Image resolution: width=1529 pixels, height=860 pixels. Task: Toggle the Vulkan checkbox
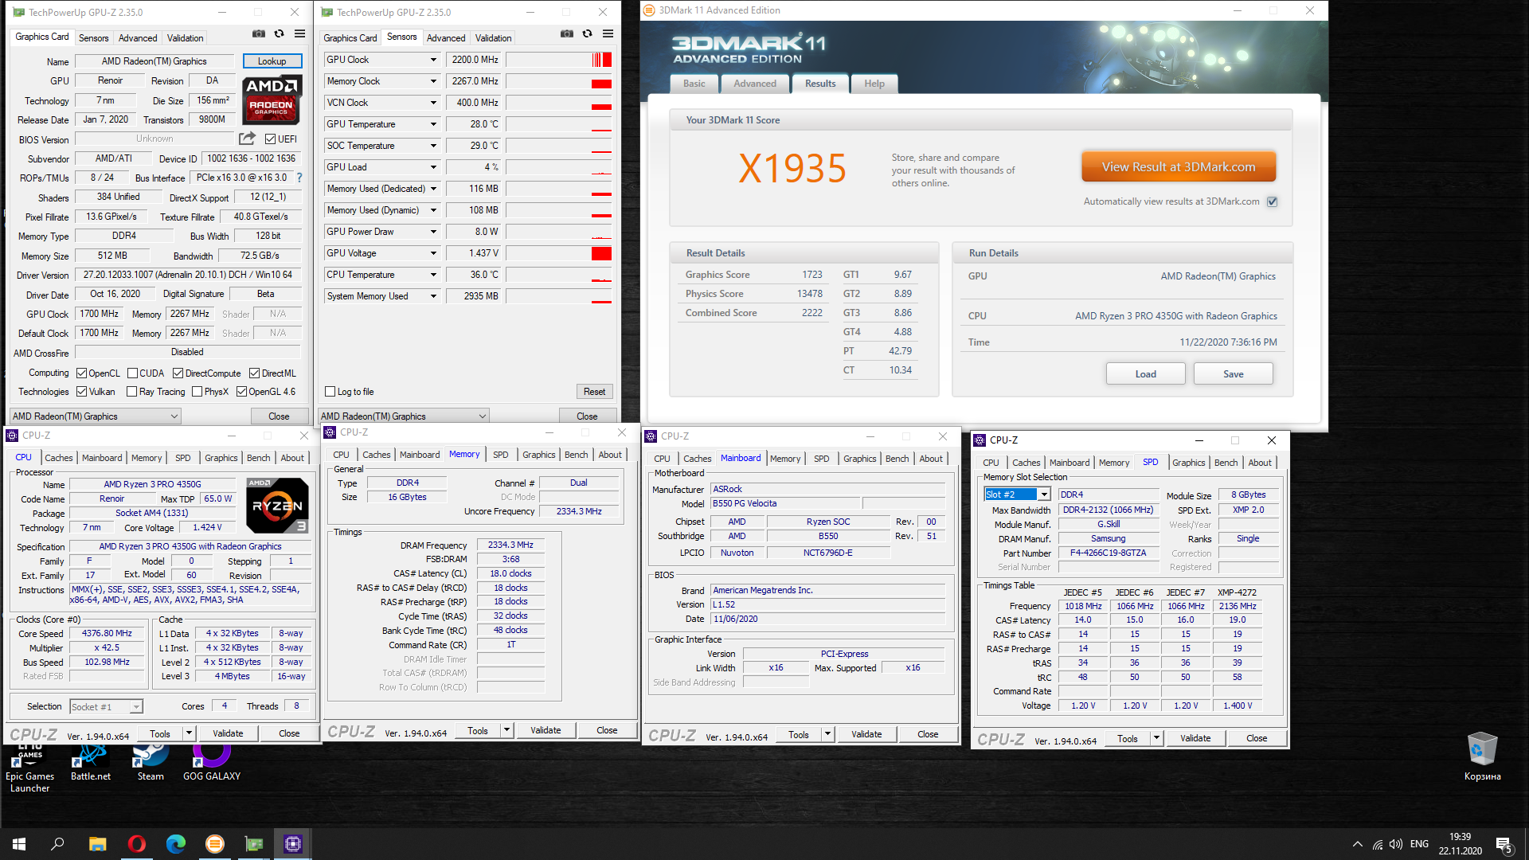pos(81,392)
